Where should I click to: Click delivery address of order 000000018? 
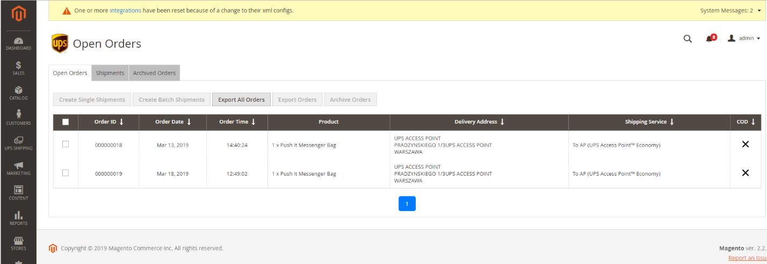(479, 145)
